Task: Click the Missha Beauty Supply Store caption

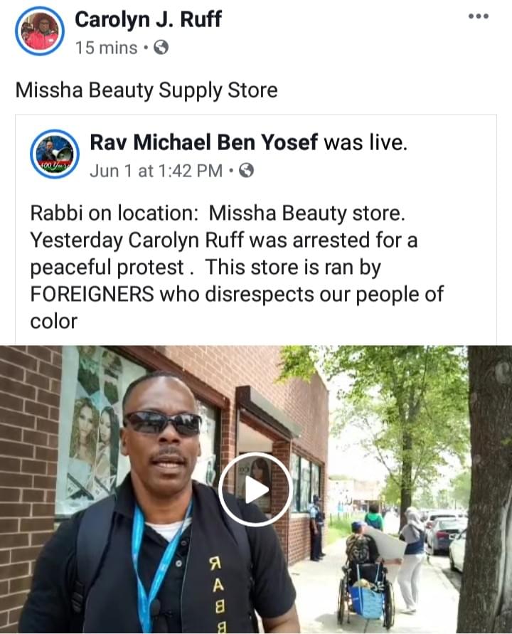Action: point(146,90)
